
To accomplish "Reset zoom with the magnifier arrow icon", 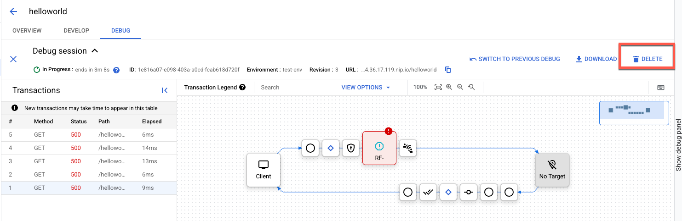I will pos(471,87).
